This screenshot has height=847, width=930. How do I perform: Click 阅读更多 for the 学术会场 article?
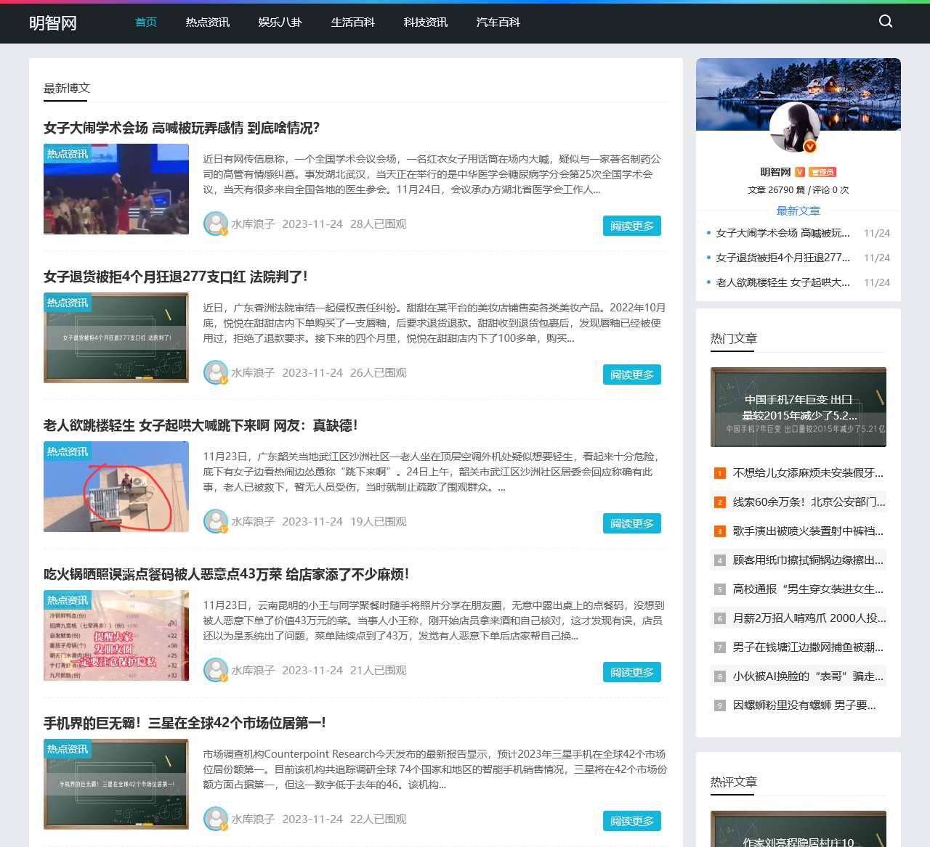[632, 226]
